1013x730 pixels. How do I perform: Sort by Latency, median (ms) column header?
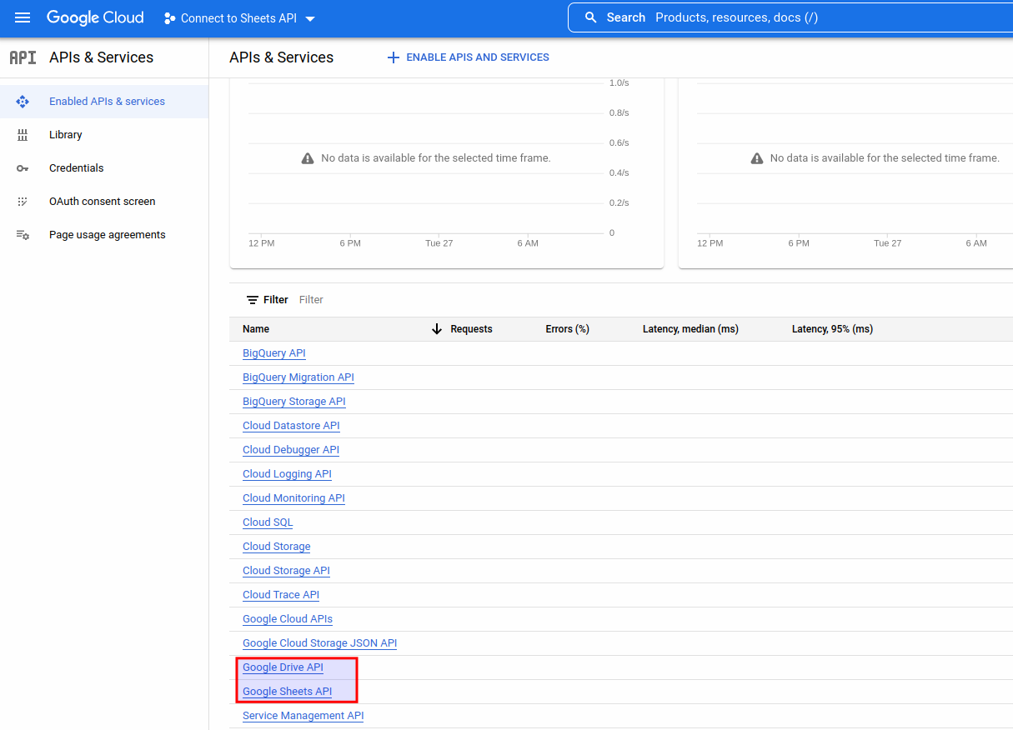(x=690, y=329)
